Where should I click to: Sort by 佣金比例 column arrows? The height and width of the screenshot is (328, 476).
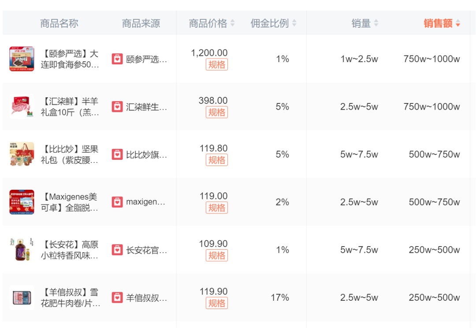[x=294, y=23]
